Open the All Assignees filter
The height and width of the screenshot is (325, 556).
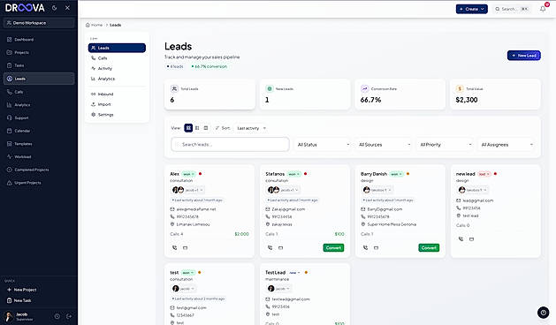(x=506, y=145)
